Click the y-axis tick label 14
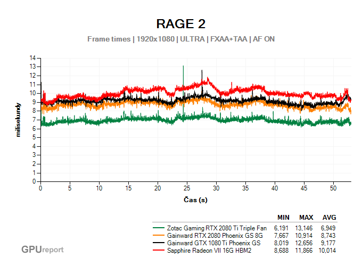Screen dimensions: 362x266 tap(32, 58)
